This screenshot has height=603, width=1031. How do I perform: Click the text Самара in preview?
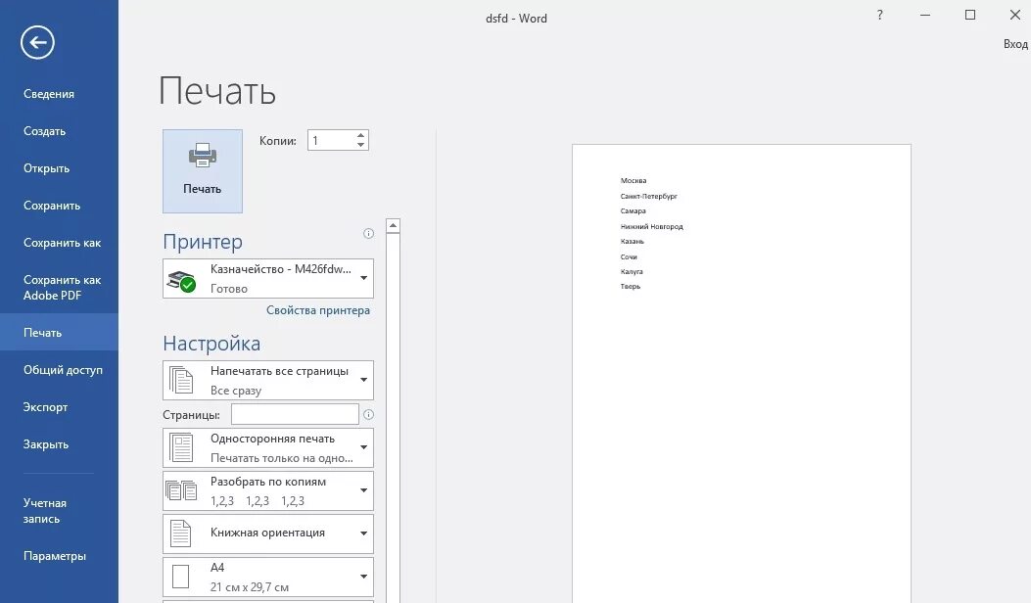633,211
